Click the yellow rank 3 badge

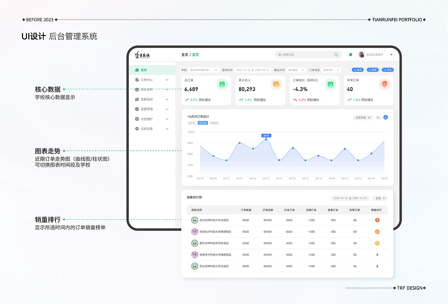click(x=377, y=243)
